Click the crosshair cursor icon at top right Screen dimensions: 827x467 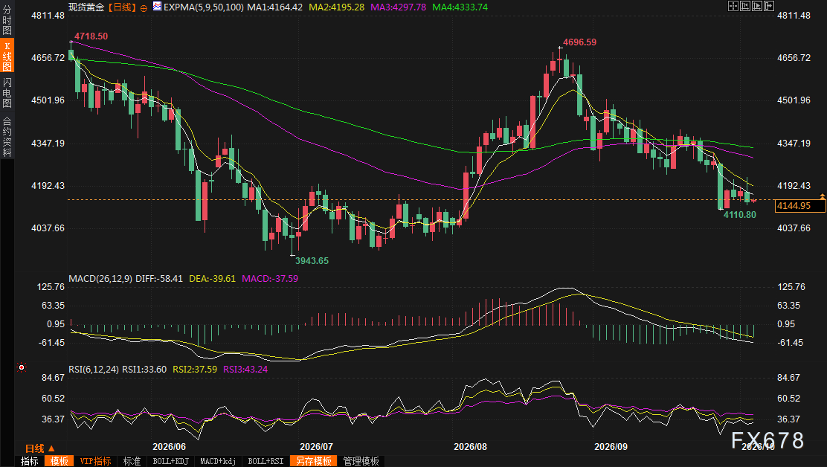pos(733,7)
